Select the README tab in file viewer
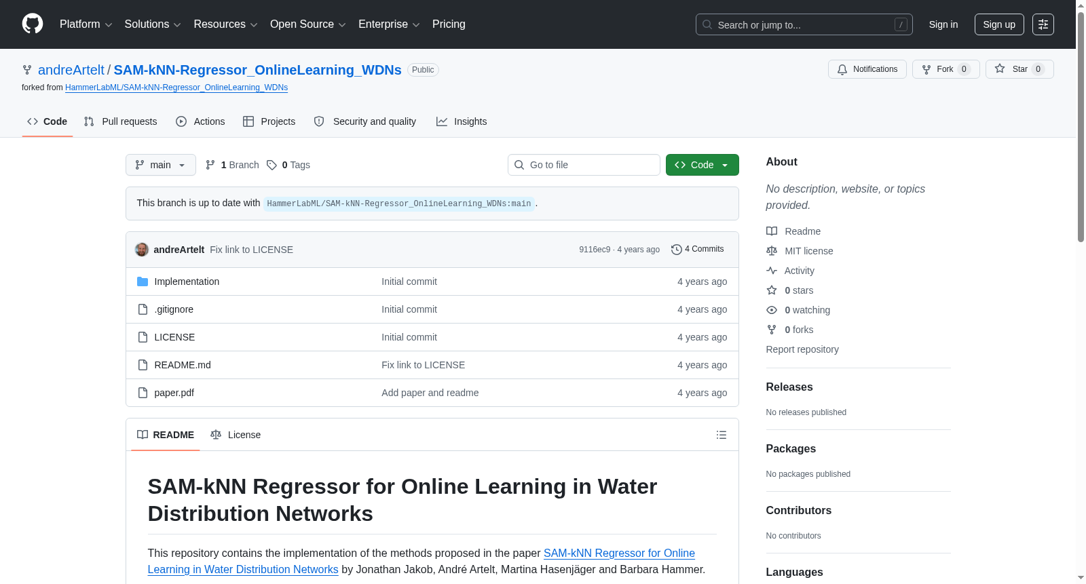This screenshot has height=584, width=1086. pyautogui.click(x=166, y=435)
